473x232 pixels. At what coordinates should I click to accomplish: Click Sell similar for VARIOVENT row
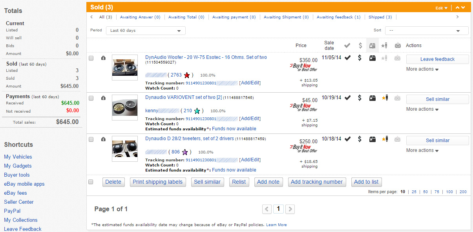click(x=437, y=99)
